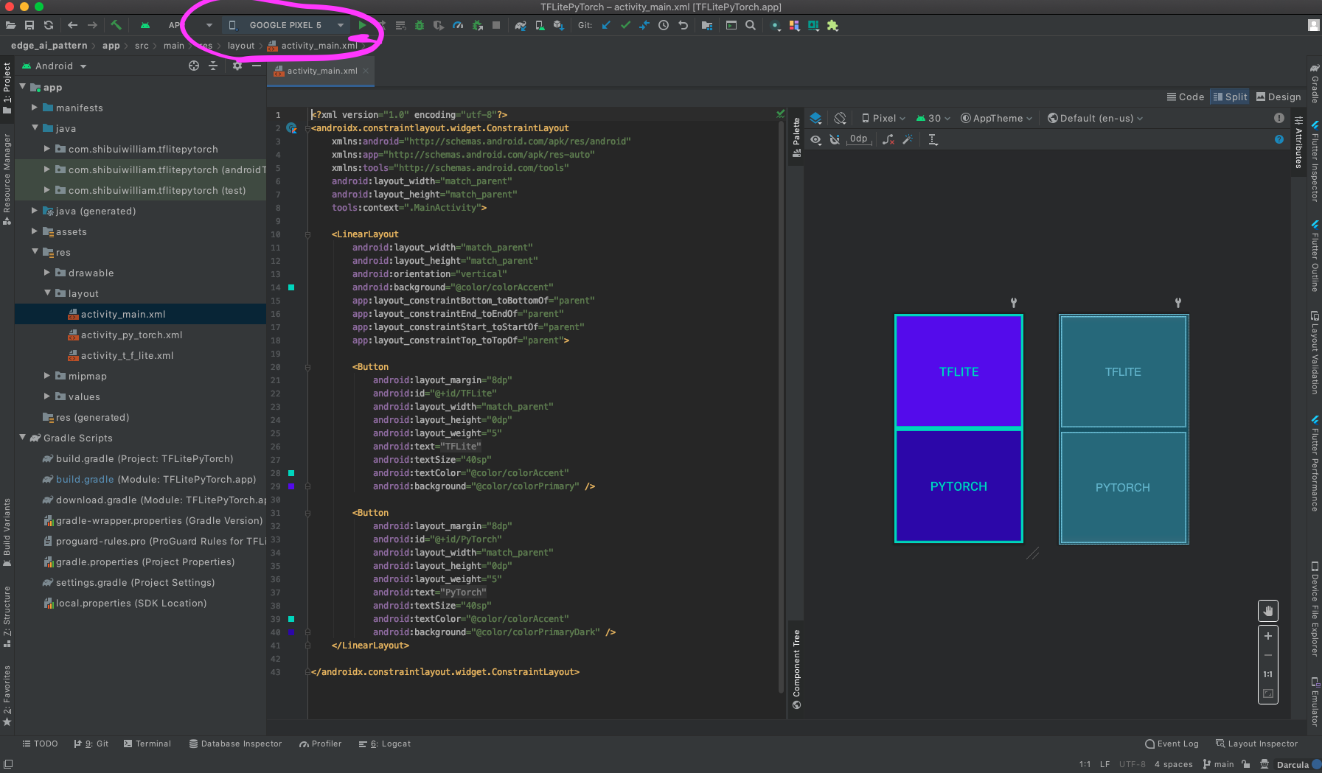
Task: Click the main git branch in status bar
Action: click(x=1219, y=764)
